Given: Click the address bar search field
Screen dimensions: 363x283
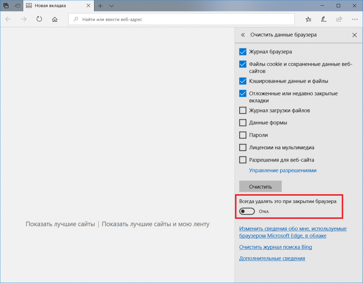Looking at the screenshot, I should (181, 20).
